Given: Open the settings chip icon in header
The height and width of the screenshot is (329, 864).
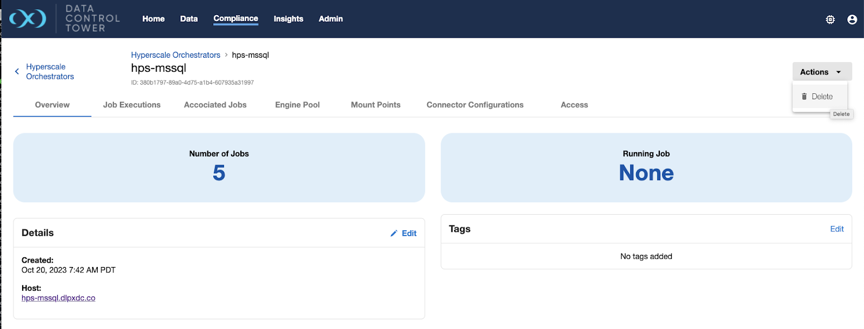Looking at the screenshot, I should click(x=830, y=19).
